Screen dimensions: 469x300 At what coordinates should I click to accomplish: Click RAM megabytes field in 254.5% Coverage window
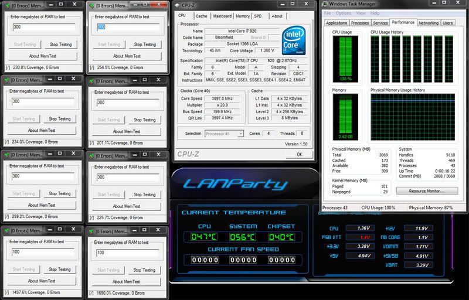[128, 27]
